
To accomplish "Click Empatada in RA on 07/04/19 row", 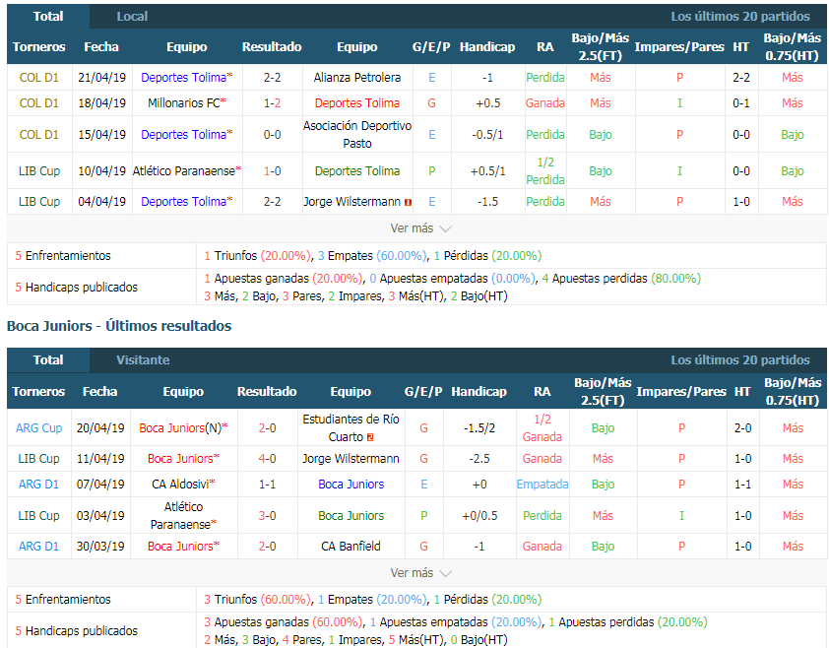I will pyautogui.click(x=542, y=484).
